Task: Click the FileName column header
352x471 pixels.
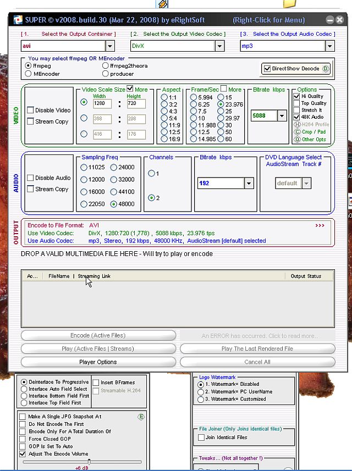Action: click(x=59, y=276)
